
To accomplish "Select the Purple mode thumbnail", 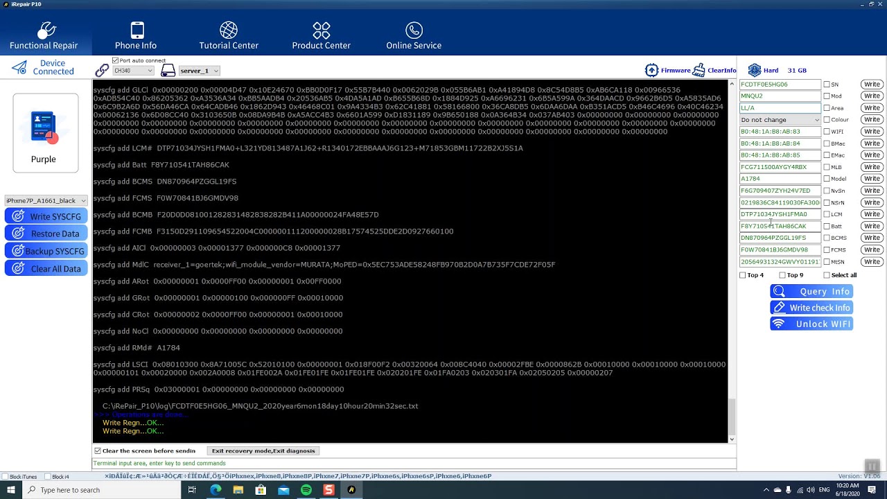I will (45, 133).
